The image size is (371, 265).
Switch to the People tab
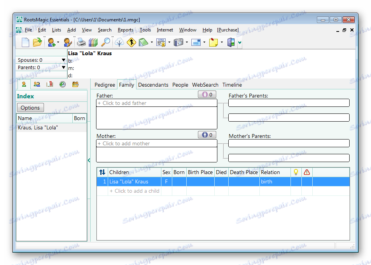coord(180,85)
